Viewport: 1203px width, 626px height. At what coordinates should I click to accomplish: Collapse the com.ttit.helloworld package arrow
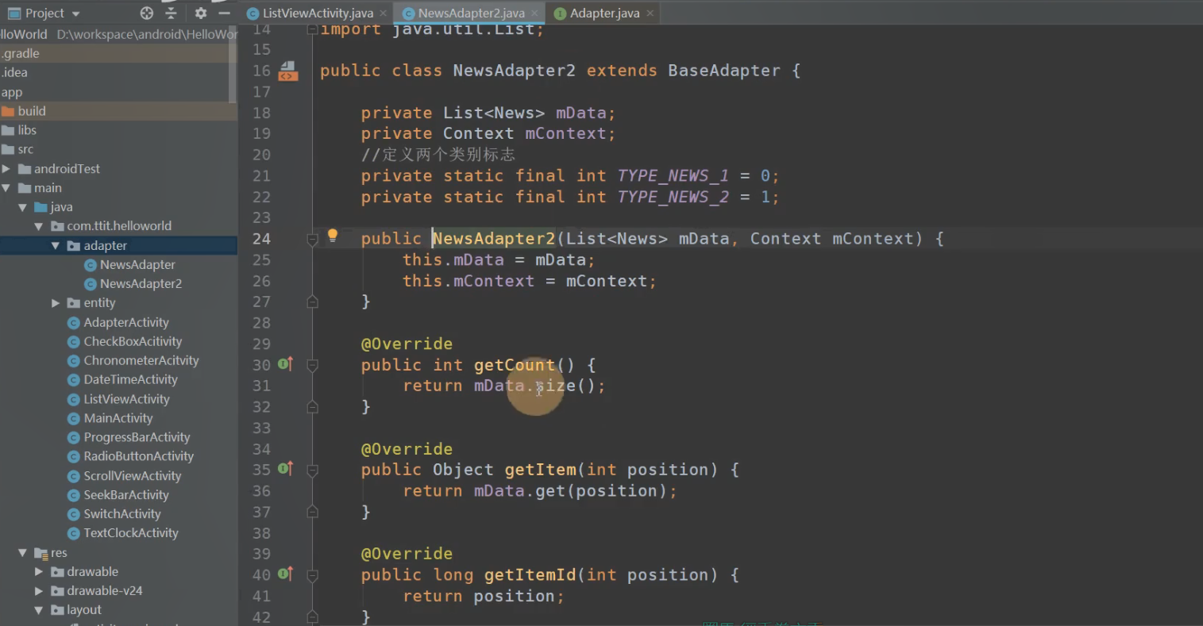(x=39, y=226)
